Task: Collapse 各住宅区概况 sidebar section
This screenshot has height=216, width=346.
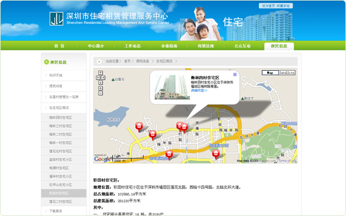Action: (64, 108)
